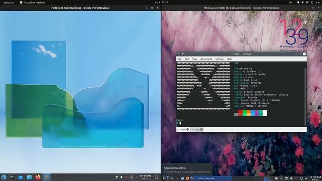Click battery indicator in host top bar
This screenshot has width=322, height=181.
(x=315, y=2)
